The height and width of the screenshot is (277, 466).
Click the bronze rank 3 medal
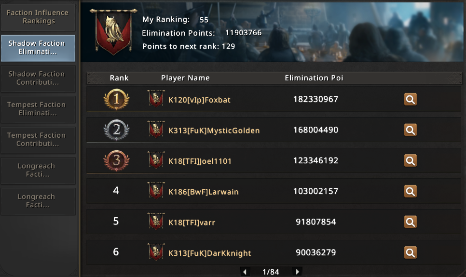116,160
